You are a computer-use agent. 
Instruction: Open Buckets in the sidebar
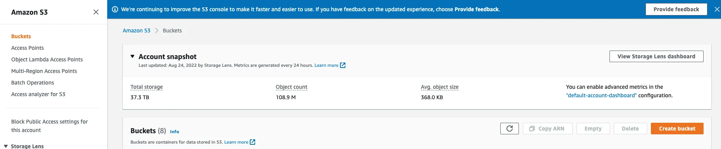(21, 36)
